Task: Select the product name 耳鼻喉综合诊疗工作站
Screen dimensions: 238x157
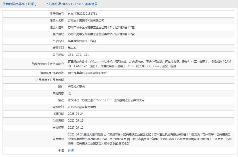Action: coord(82,41)
